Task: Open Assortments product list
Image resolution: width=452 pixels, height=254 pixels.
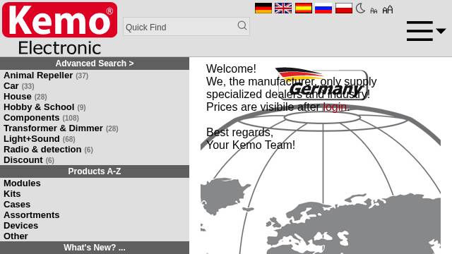Action: [x=31, y=215]
